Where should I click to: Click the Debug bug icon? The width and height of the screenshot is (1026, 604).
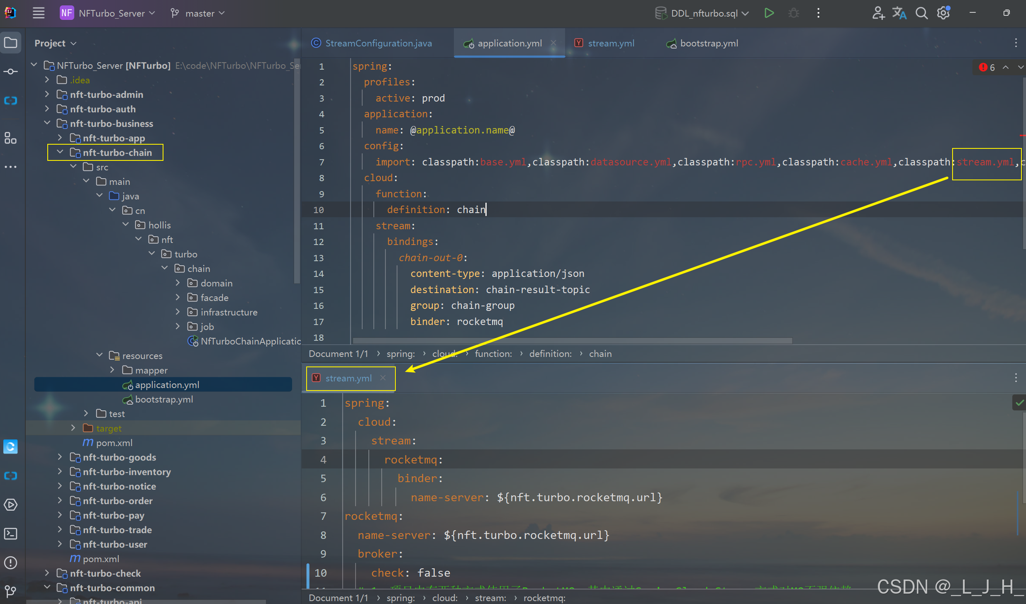[x=794, y=13]
